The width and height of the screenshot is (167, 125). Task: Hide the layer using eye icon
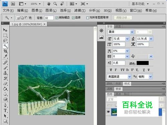click(108, 112)
